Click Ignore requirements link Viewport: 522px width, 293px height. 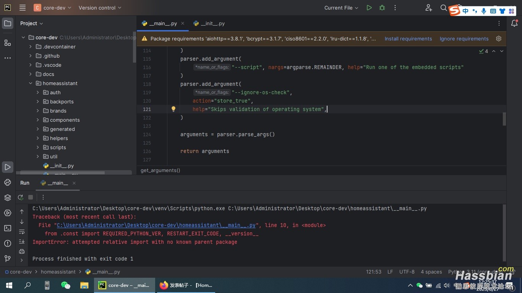click(x=464, y=39)
